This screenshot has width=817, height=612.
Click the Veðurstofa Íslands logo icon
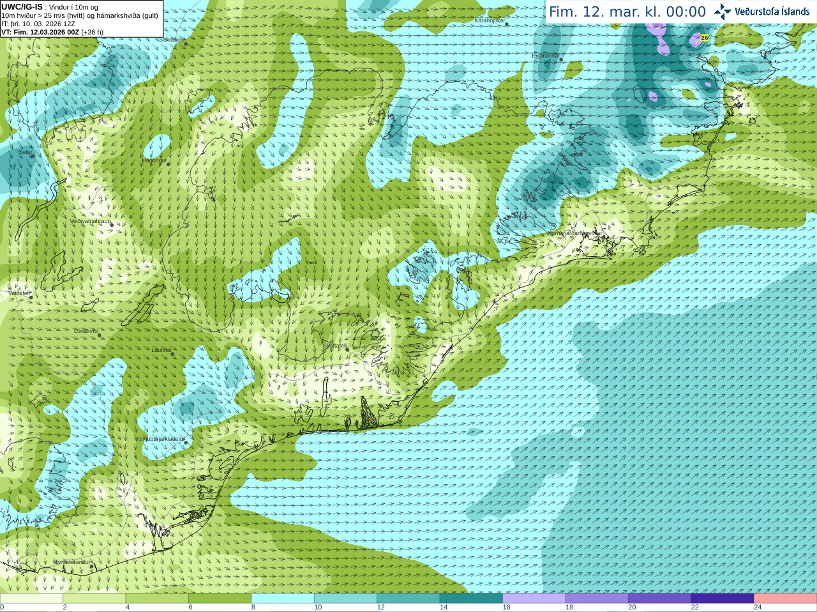(x=723, y=11)
